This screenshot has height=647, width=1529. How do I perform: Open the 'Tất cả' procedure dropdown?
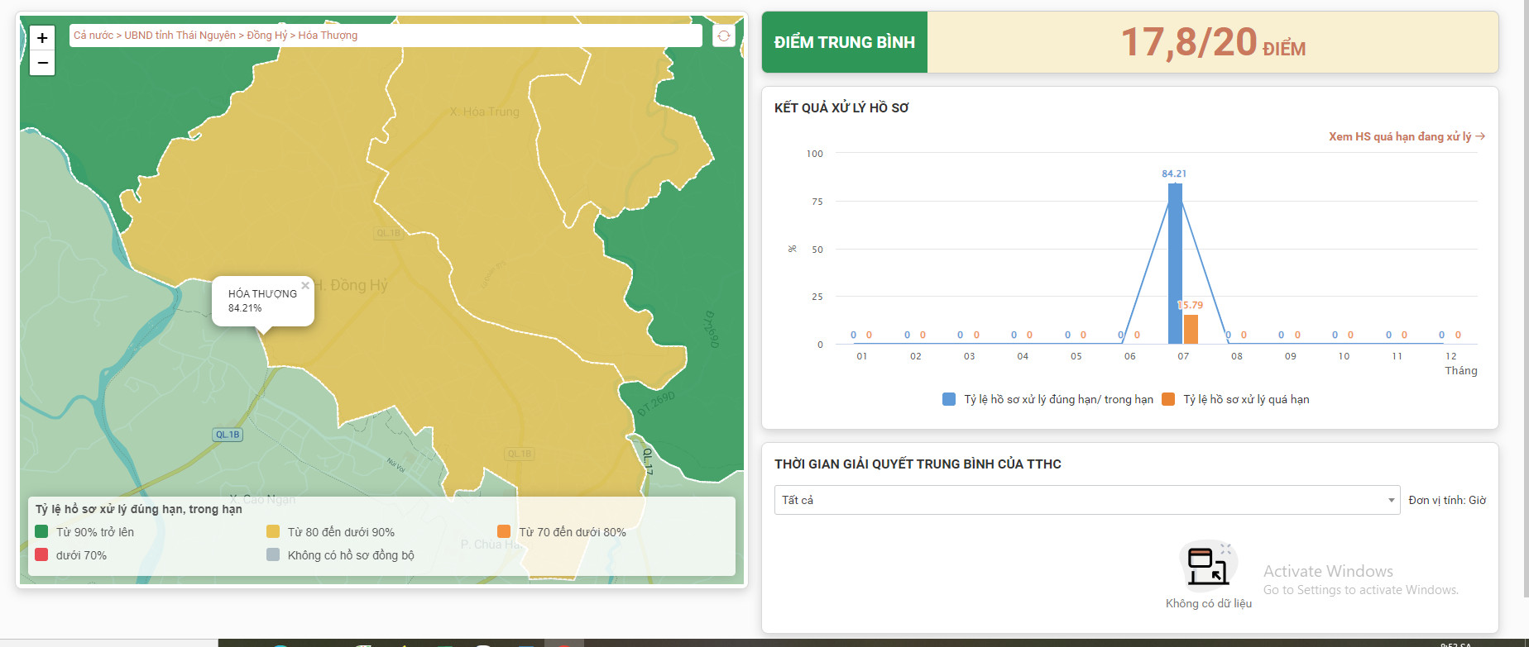click(x=1086, y=500)
